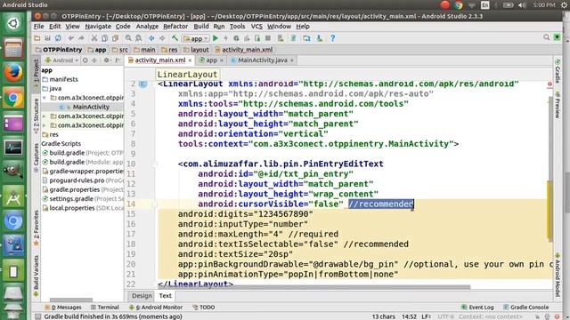This screenshot has width=570, height=320.
Task: Open the app run configuration dropdown
Action: click(x=196, y=38)
